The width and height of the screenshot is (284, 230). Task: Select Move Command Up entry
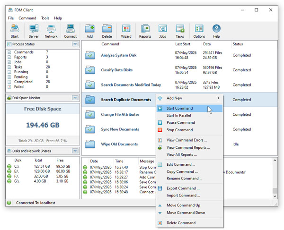(x=189, y=205)
